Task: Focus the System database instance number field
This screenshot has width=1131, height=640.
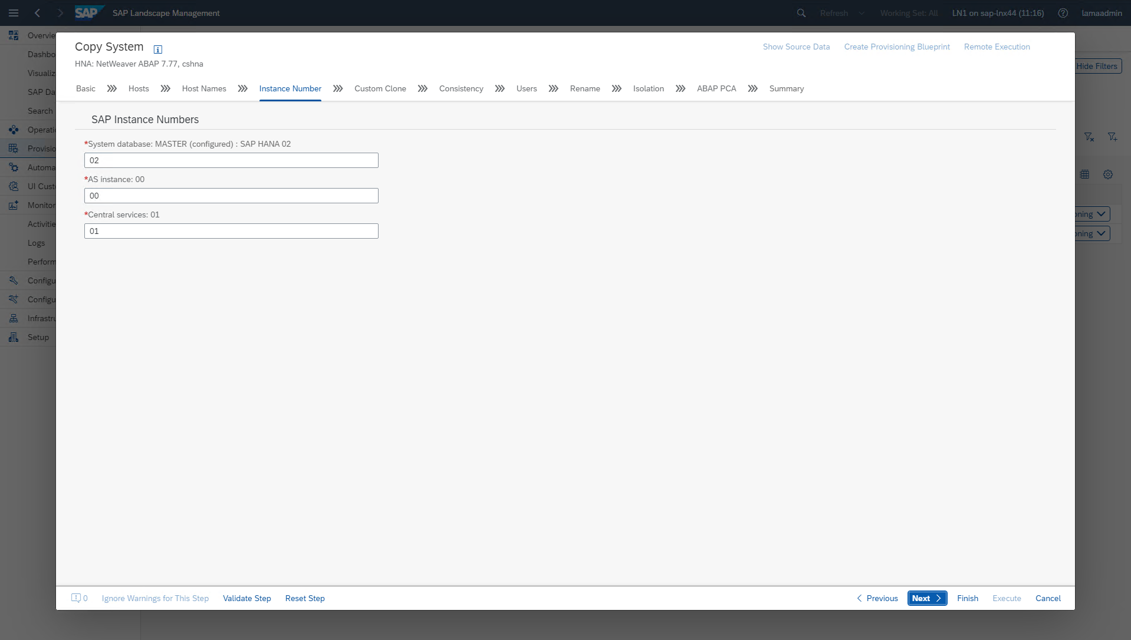Action: pos(231,160)
